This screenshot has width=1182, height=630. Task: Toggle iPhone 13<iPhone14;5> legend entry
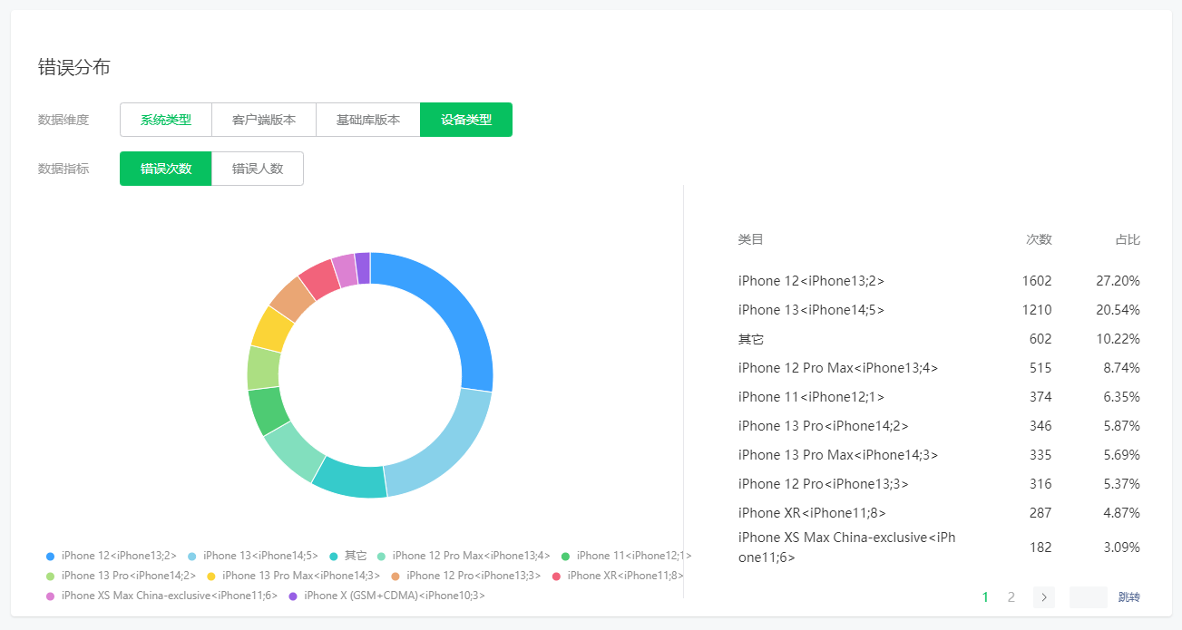pos(253,556)
